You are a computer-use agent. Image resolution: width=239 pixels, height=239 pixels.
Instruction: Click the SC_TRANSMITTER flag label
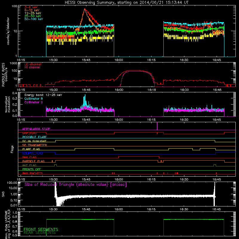[x=35, y=145]
